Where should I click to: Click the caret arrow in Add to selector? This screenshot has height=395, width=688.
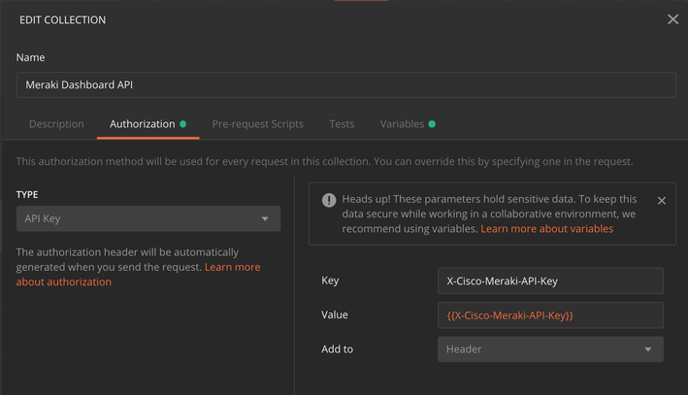point(648,349)
